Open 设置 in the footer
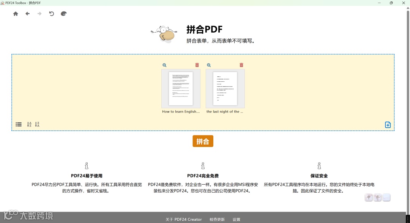Viewport: 410px width, 223px height. tap(237, 219)
